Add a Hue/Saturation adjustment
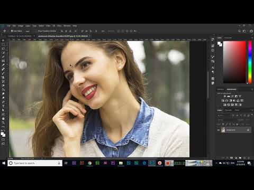Image resolution: width=254 pixels, height=190 pixels. coord(223,100)
